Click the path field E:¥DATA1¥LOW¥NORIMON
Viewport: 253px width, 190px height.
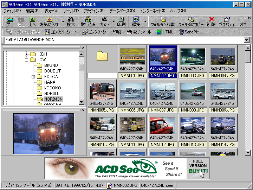[124, 40]
